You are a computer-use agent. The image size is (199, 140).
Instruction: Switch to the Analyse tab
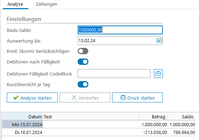(15, 4)
